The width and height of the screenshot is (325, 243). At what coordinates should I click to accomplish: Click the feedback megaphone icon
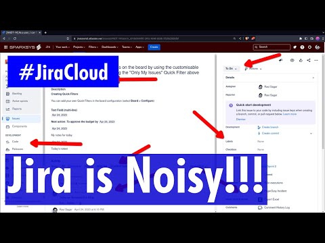pyautogui.click(x=281, y=60)
